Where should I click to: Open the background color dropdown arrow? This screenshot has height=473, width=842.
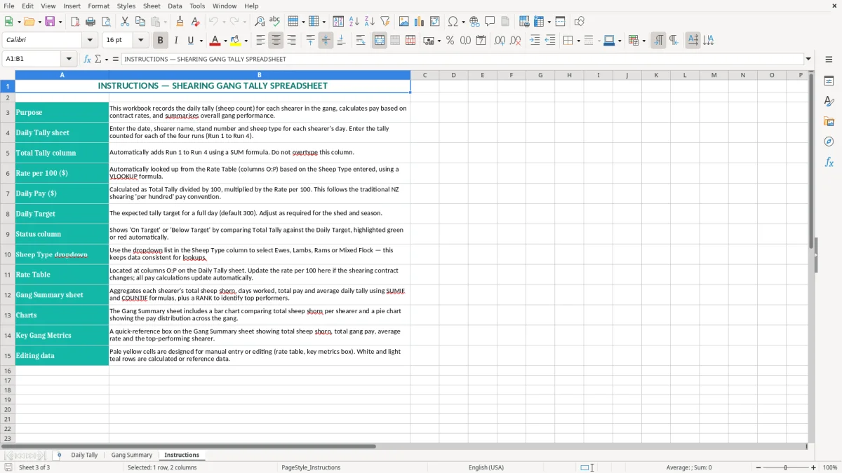246,41
